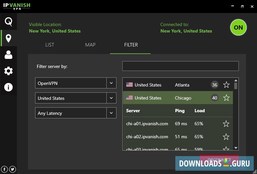Click the arrow button beside Any Latency
Screen dimensions: 257x174
(x=111, y=113)
